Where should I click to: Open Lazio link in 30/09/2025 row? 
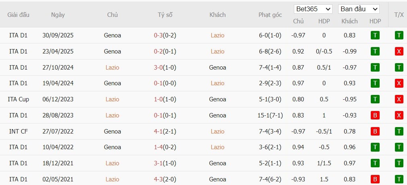click(x=217, y=35)
